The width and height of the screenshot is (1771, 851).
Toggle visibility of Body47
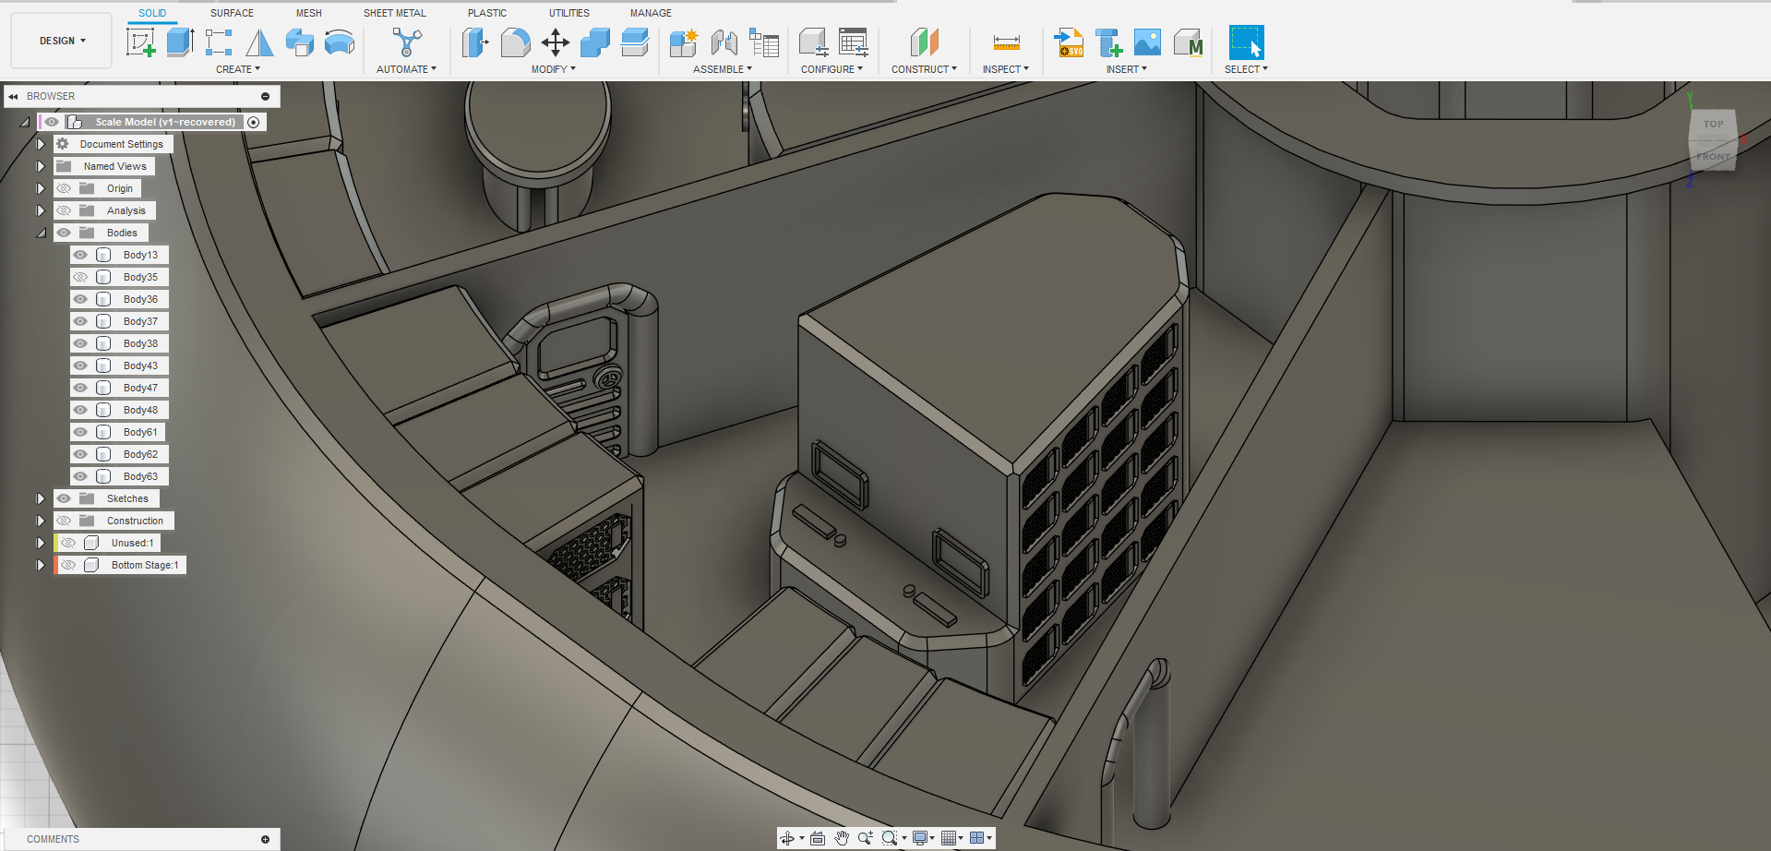[x=81, y=388]
